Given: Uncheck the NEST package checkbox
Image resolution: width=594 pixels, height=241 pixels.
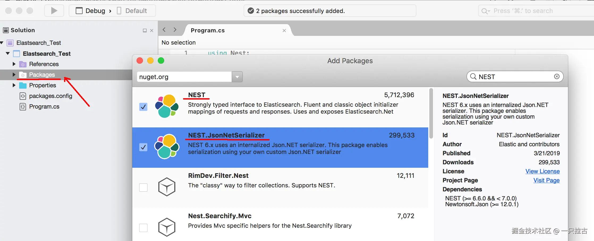Looking at the screenshot, I should click(x=143, y=107).
